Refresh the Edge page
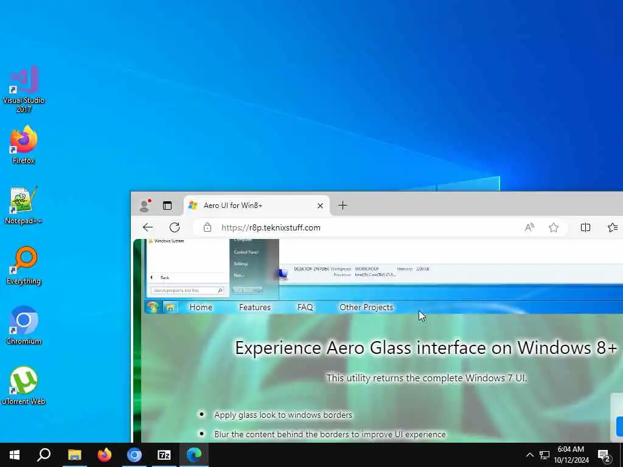623x467 pixels. coord(175,227)
